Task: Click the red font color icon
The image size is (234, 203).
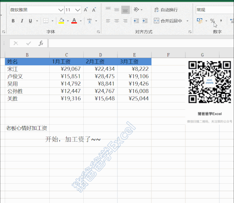Action: 74,21
